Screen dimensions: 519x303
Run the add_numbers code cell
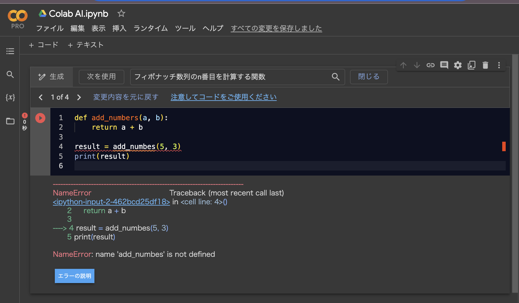(40, 118)
